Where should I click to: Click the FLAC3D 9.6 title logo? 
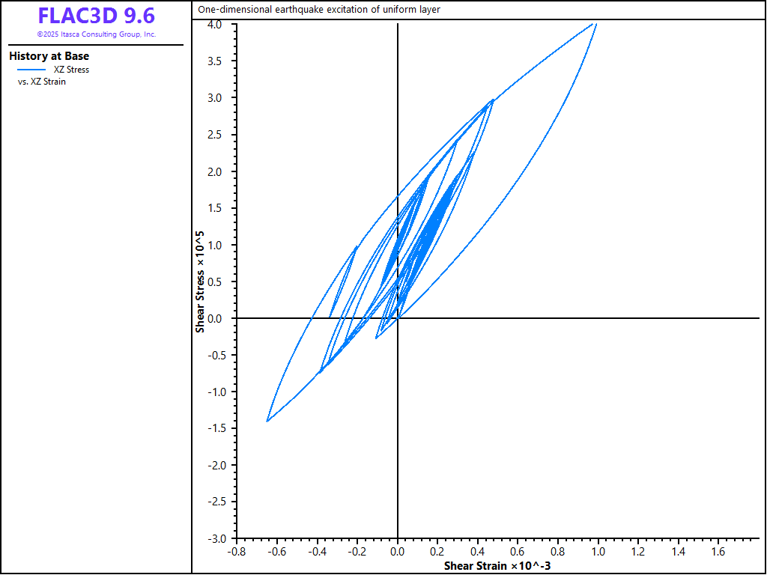click(97, 16)
